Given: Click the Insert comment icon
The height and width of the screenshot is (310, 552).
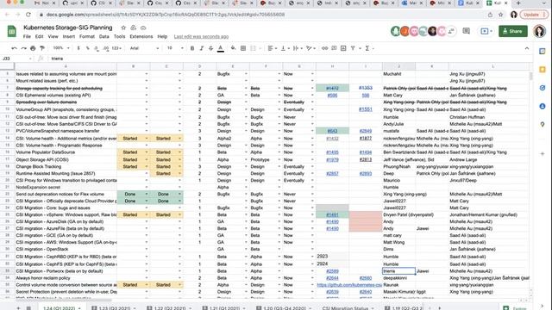Looking at the screenshot, I should click(x=334, y=48).
